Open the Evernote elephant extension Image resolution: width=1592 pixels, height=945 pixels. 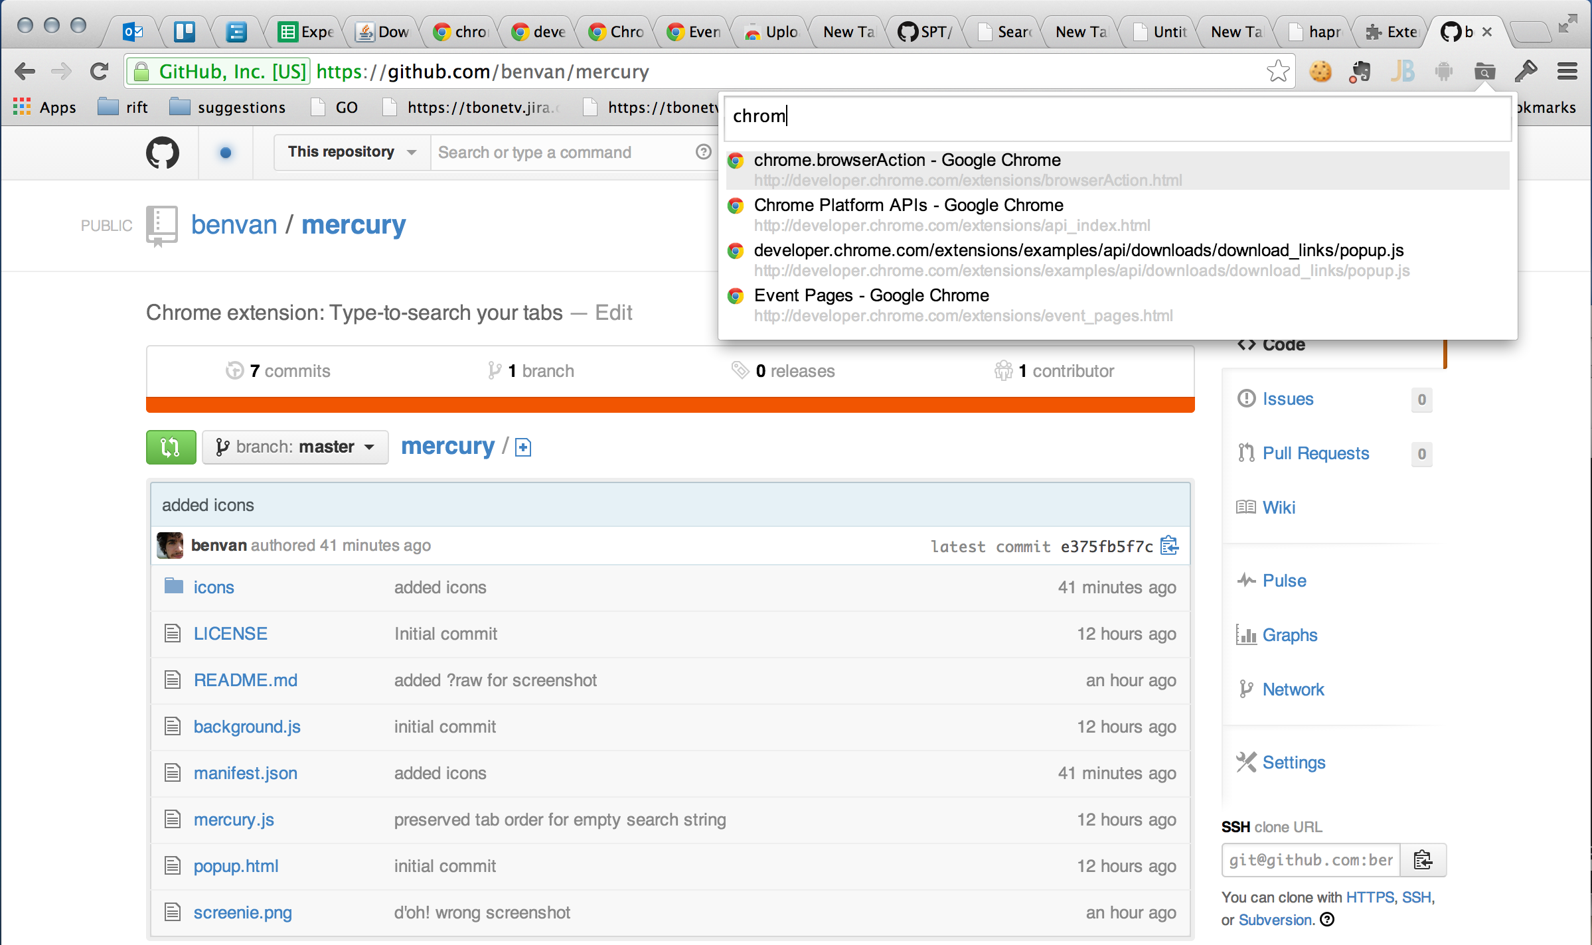(1360, 71)
